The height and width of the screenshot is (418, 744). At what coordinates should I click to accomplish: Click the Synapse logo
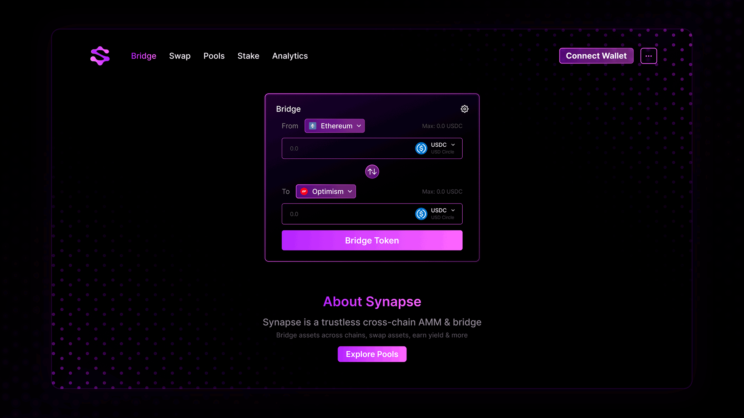(x=100, y=56)
